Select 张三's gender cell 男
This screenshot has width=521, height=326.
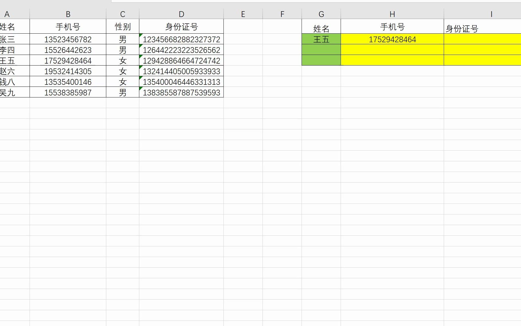(123, 39)
